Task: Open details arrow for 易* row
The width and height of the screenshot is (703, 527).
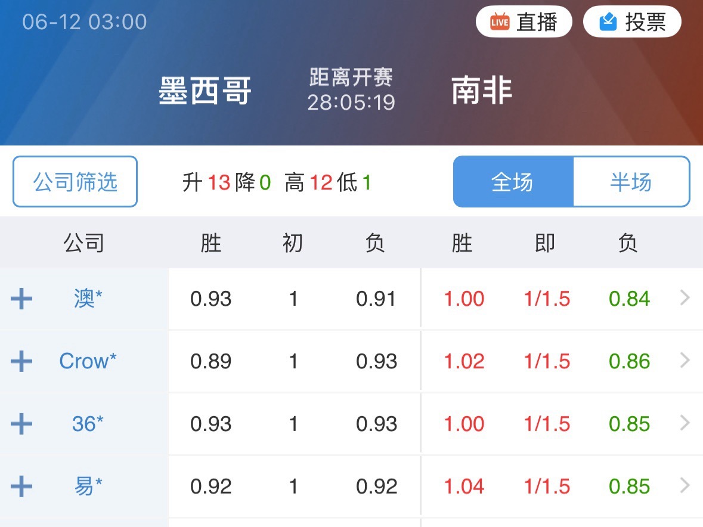Action: pos(685,485)
